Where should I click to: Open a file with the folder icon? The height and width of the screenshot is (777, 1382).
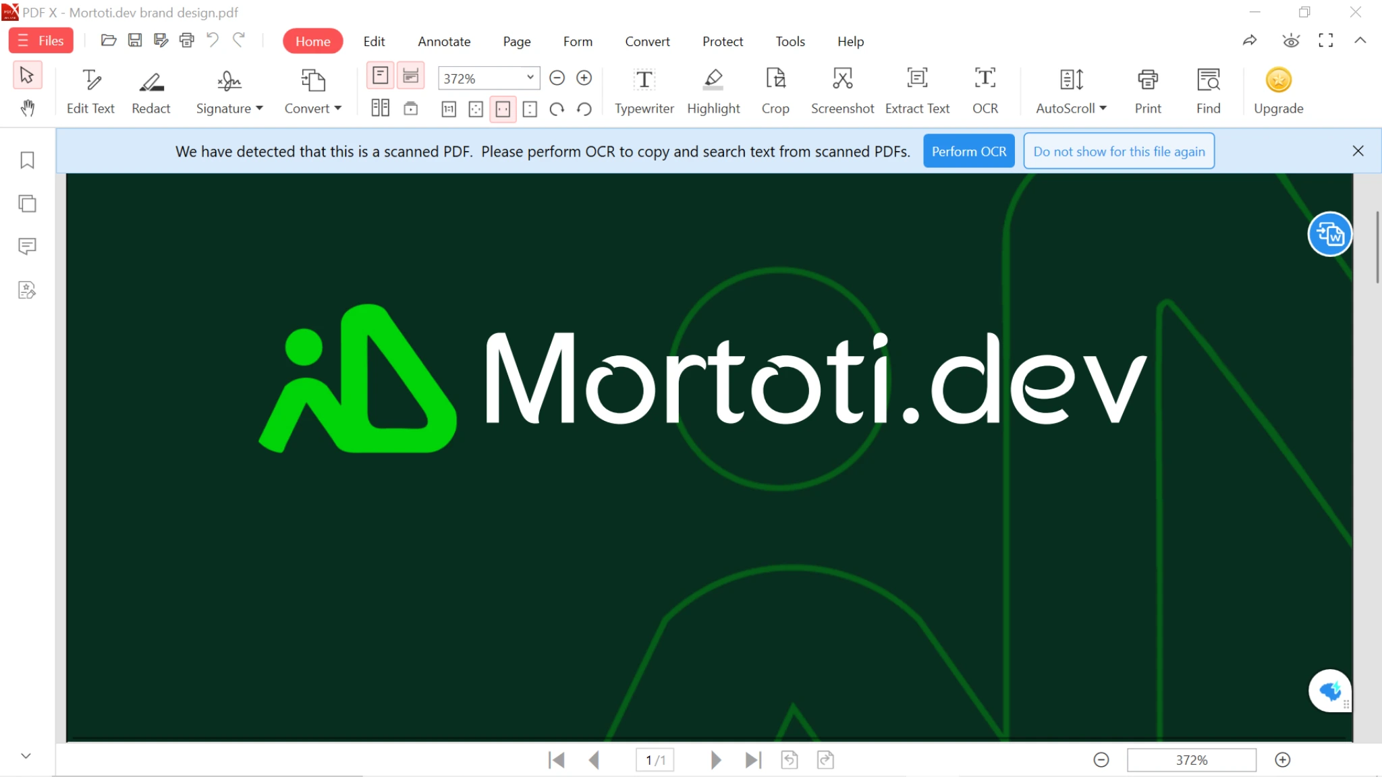(x=109, y=40)
